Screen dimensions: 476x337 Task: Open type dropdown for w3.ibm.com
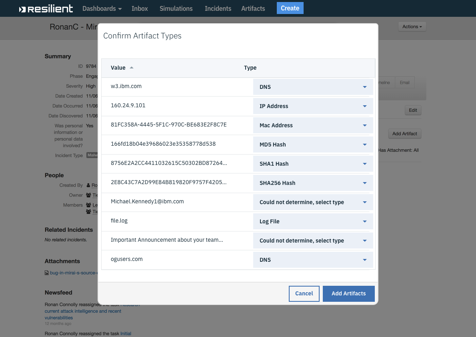[x=313, y=87]
